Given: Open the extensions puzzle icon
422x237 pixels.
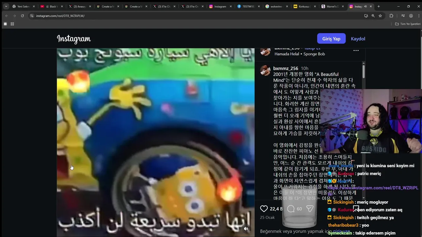Looking at the screenshot, I should point(391,15).
